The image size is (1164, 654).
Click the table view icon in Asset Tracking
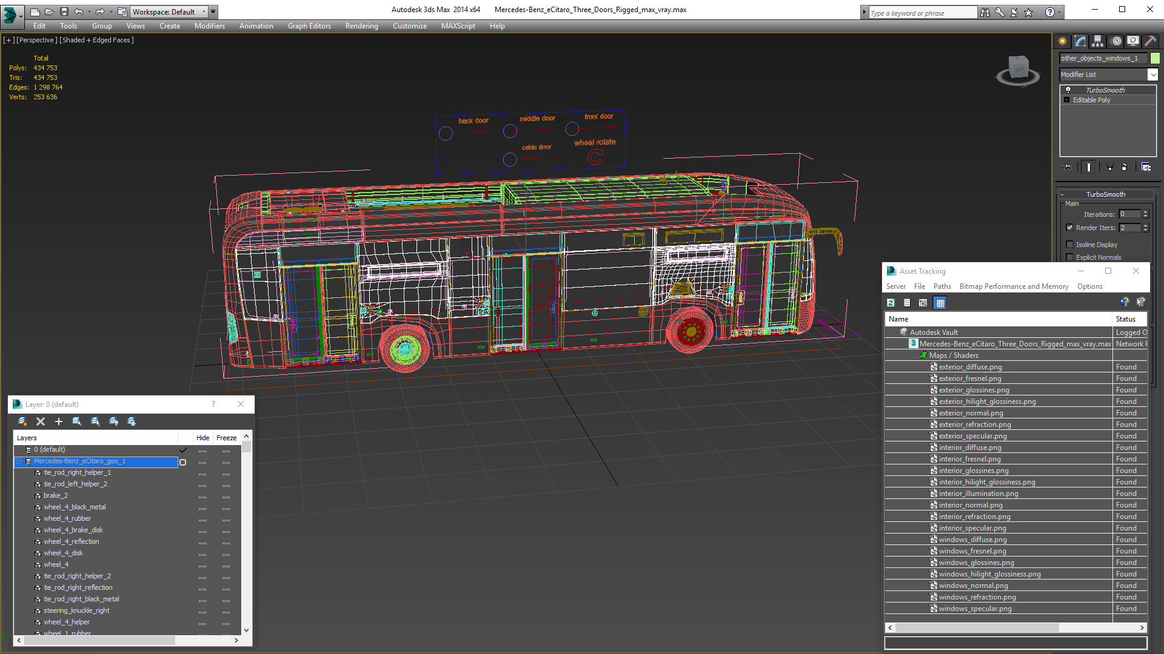(940, 303)
